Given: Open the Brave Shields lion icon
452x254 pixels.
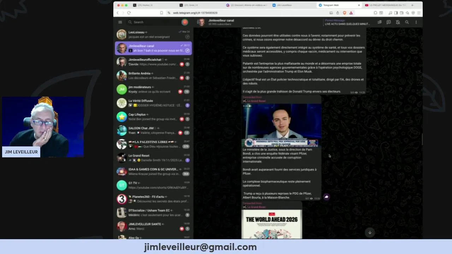Looking at the screenshot, I should click(344, 13).
